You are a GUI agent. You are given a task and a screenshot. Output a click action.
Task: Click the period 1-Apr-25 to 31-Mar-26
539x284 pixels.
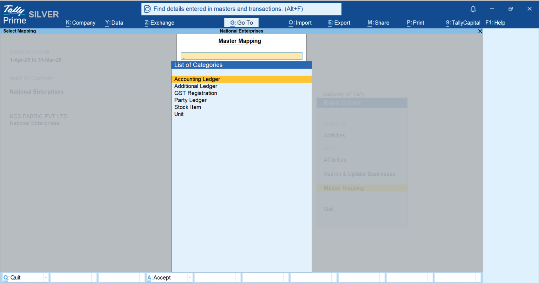pyautogui.click(x=36, y=60)
